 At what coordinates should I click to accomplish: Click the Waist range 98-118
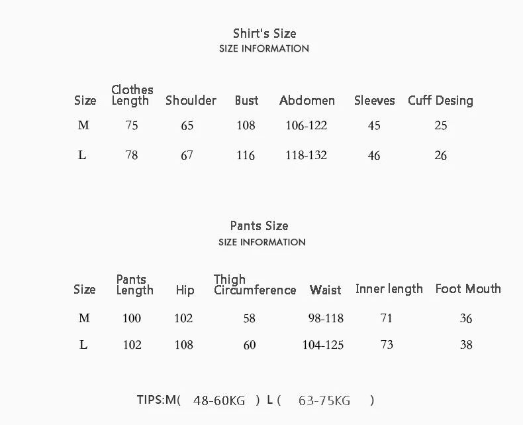(326, 318)
